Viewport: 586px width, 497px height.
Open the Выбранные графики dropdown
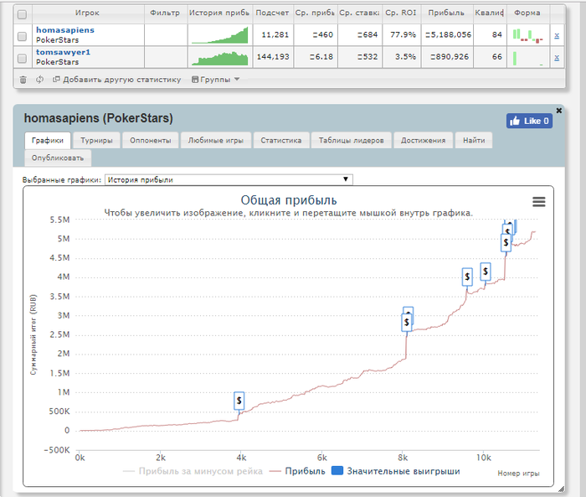pyautogui.click(x=229, y=179)
